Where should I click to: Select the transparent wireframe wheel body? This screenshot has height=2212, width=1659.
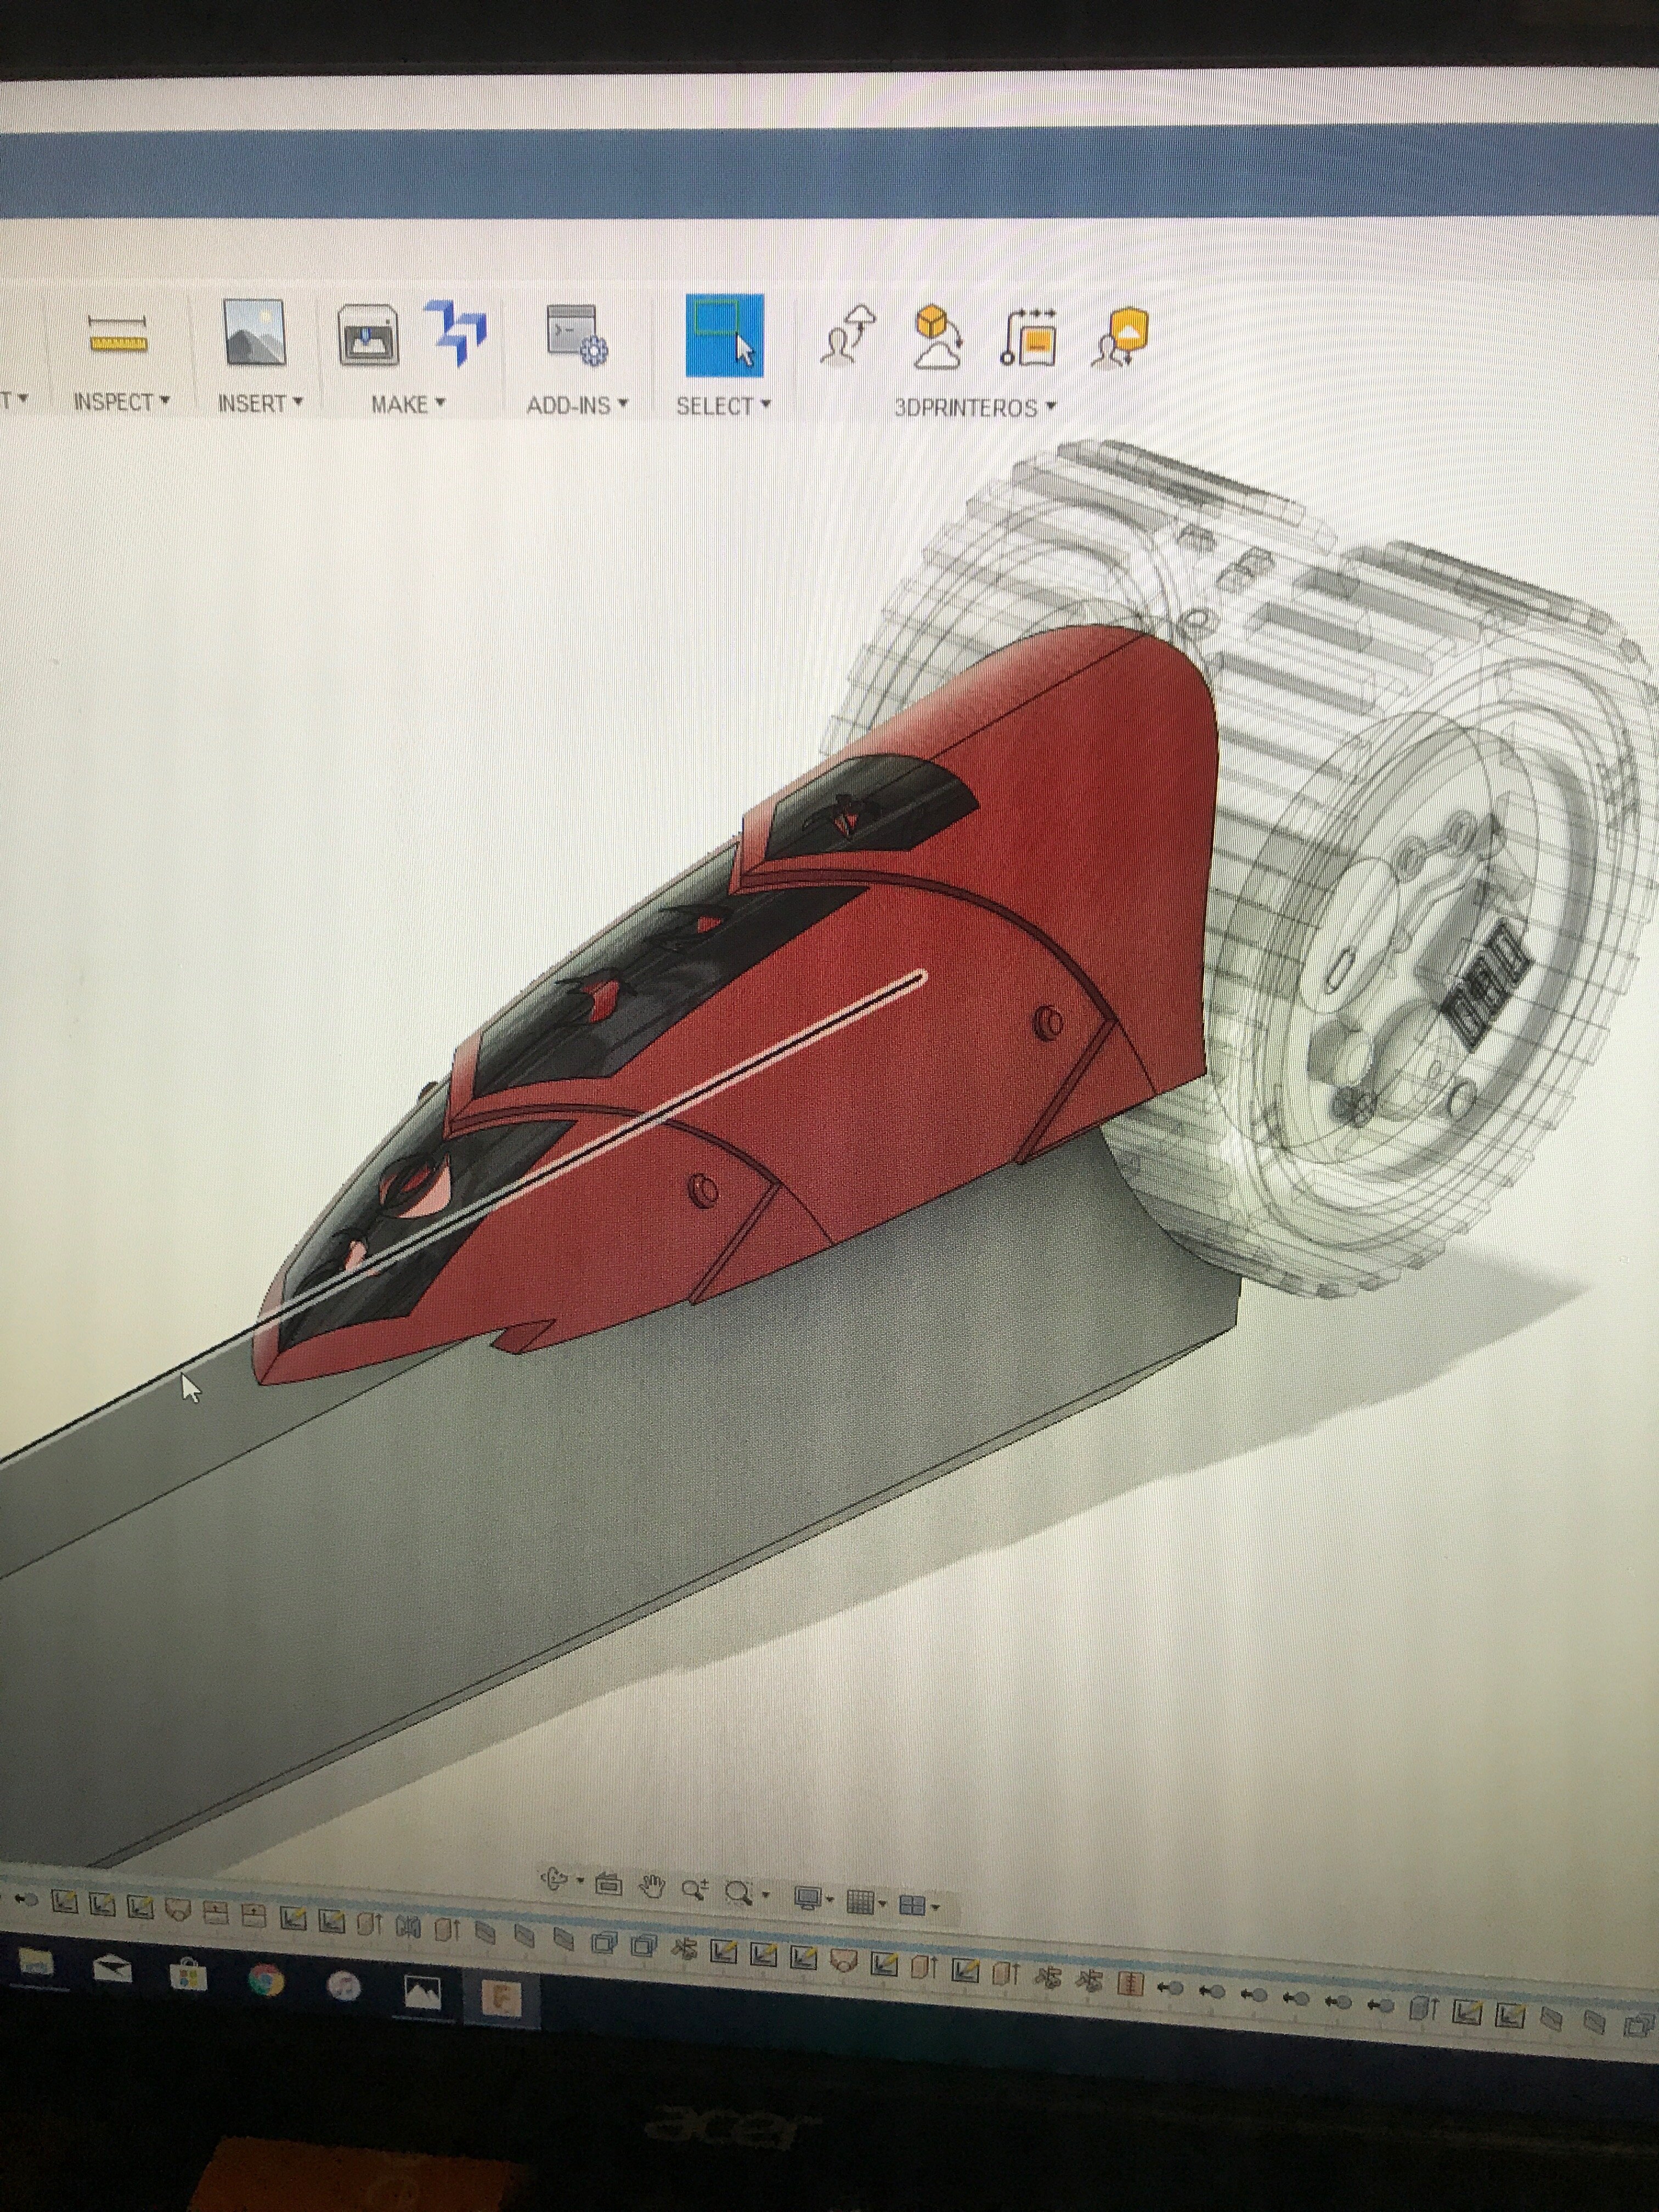[x=1400, y=900]
